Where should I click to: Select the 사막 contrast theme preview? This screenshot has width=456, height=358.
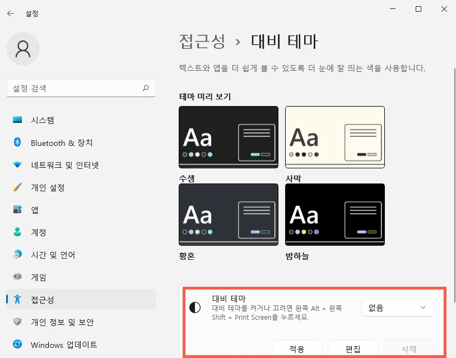pyautogui.click(x=334, y=136)
